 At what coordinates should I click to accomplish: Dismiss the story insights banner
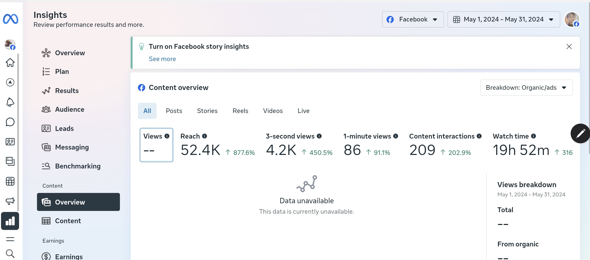click(569, 47)
